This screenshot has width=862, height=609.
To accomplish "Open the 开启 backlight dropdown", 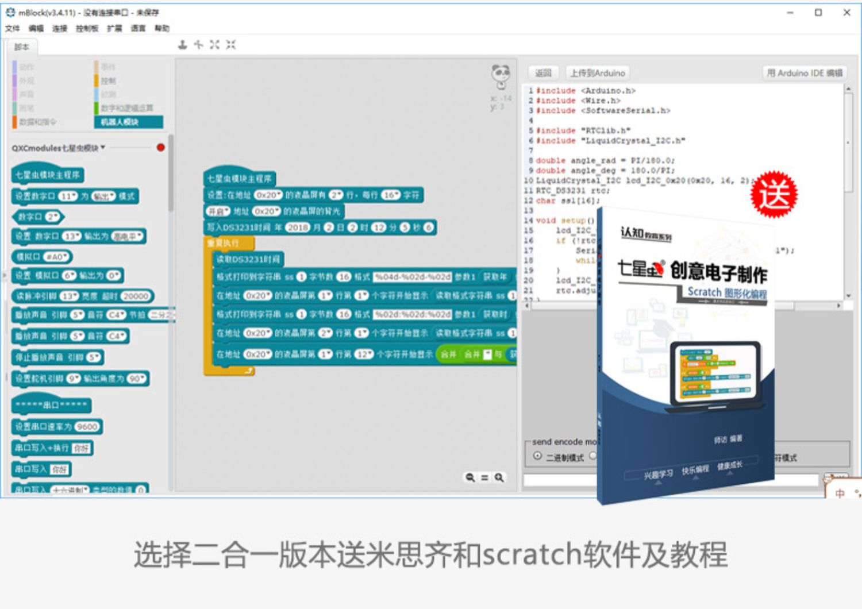I will click(x=218, y=211).
